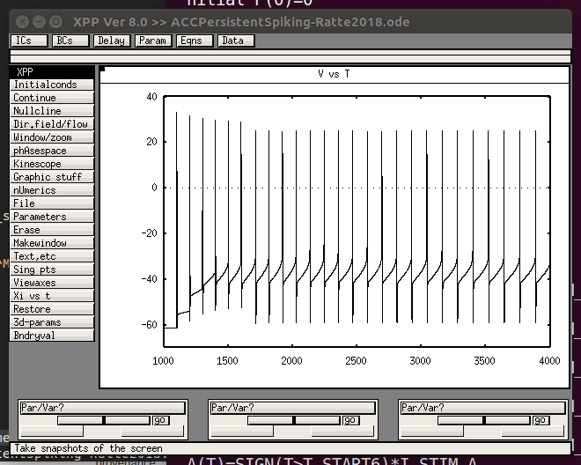Open Graphic stuff menu
Viewport: 581px width, 465px height.
coord(52,177)
